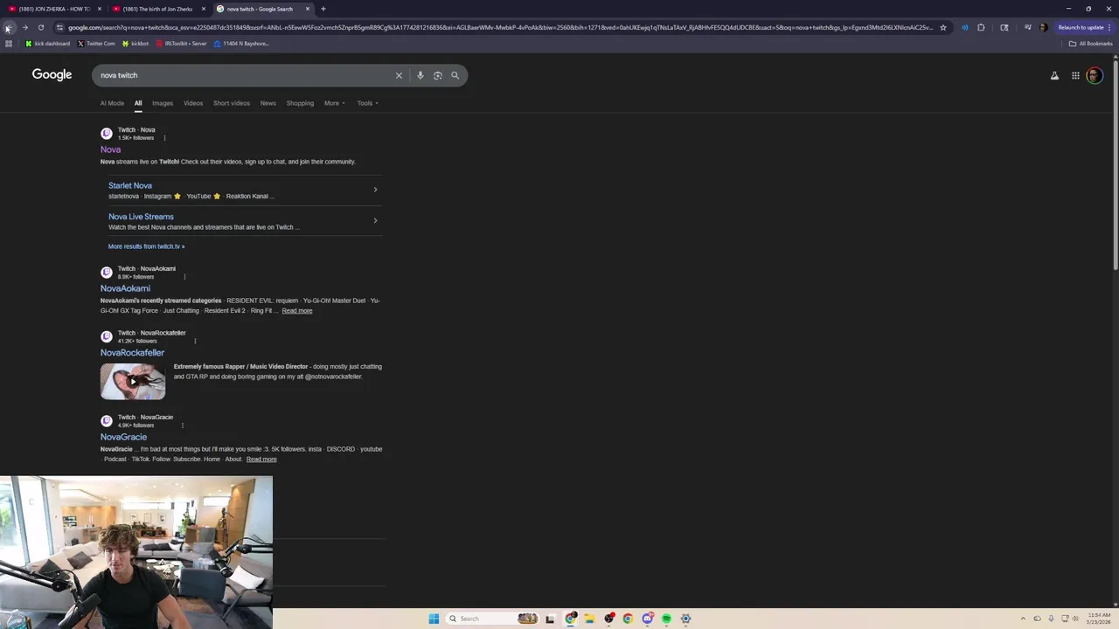Open the Nova result title link
This screenshot has height=629, width=1119.
[x=110, y=149]
